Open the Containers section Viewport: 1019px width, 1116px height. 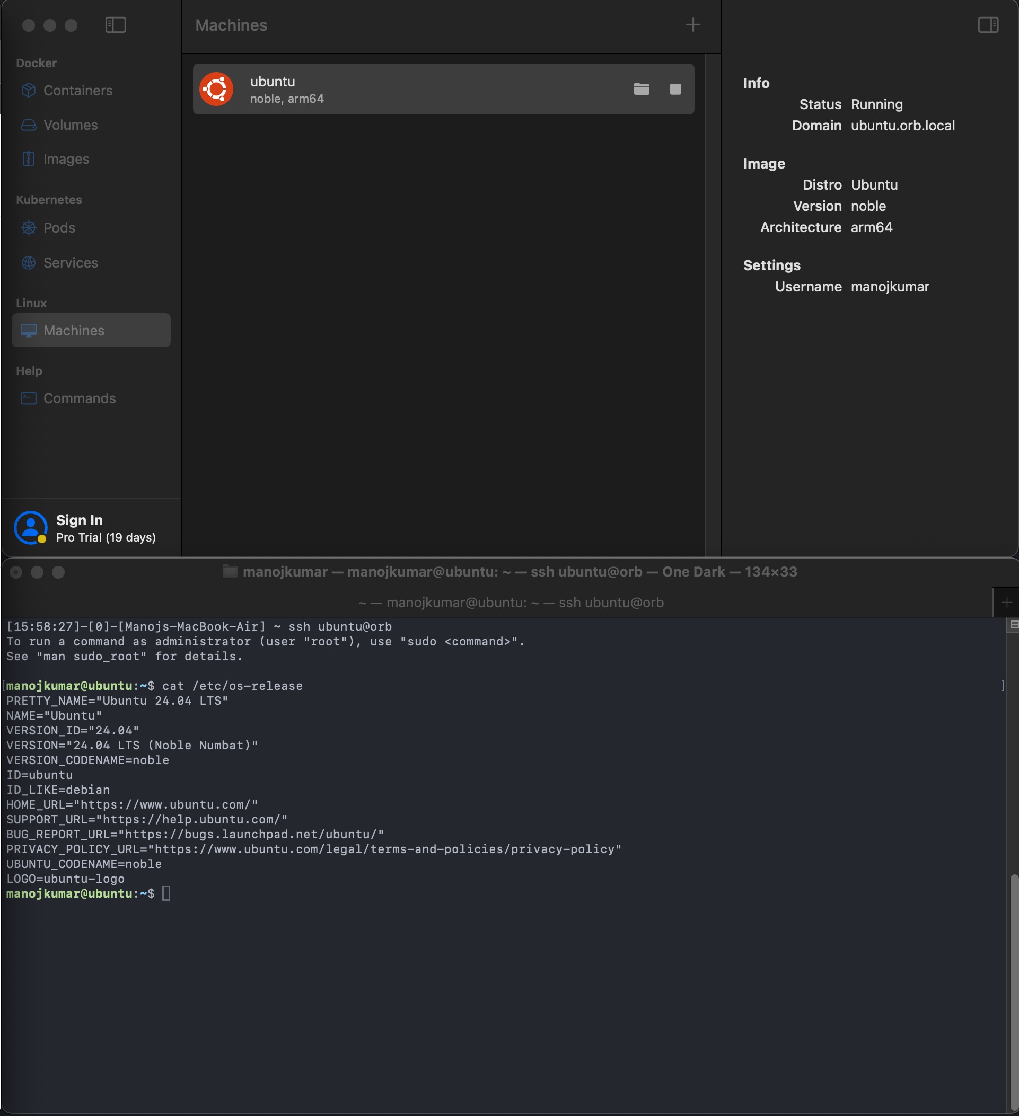[x=77, y=90]
